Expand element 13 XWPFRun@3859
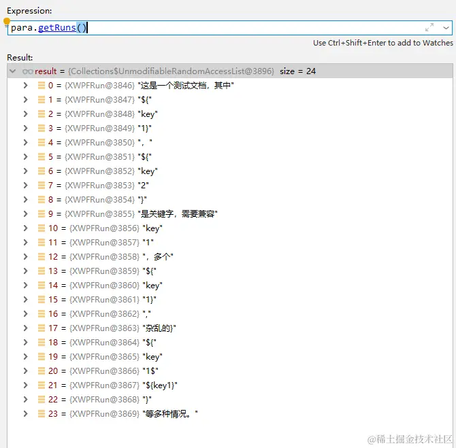 coord(26,271)
